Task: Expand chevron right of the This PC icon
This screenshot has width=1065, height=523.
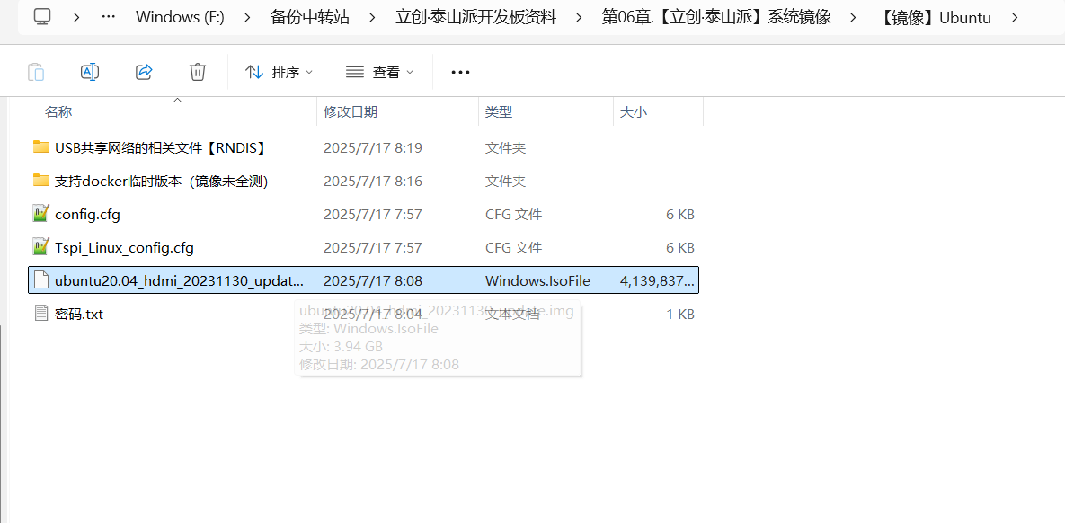Action: [x=76, y=17]
